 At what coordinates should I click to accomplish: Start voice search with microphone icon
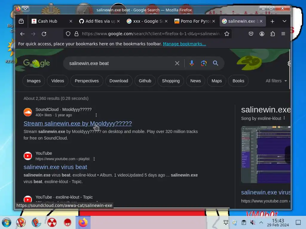[192, 63]
